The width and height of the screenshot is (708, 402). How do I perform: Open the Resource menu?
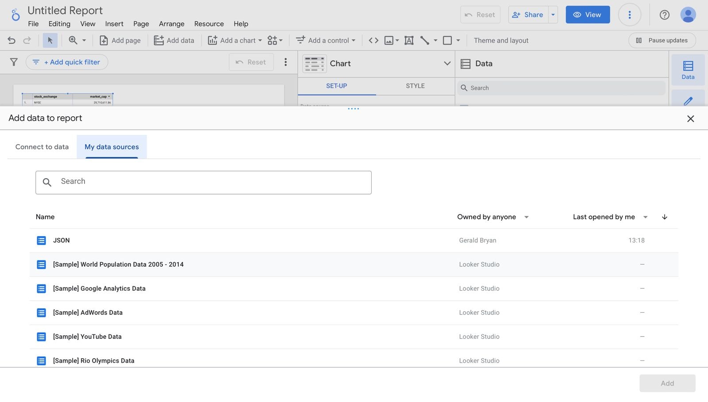[209, 24]
